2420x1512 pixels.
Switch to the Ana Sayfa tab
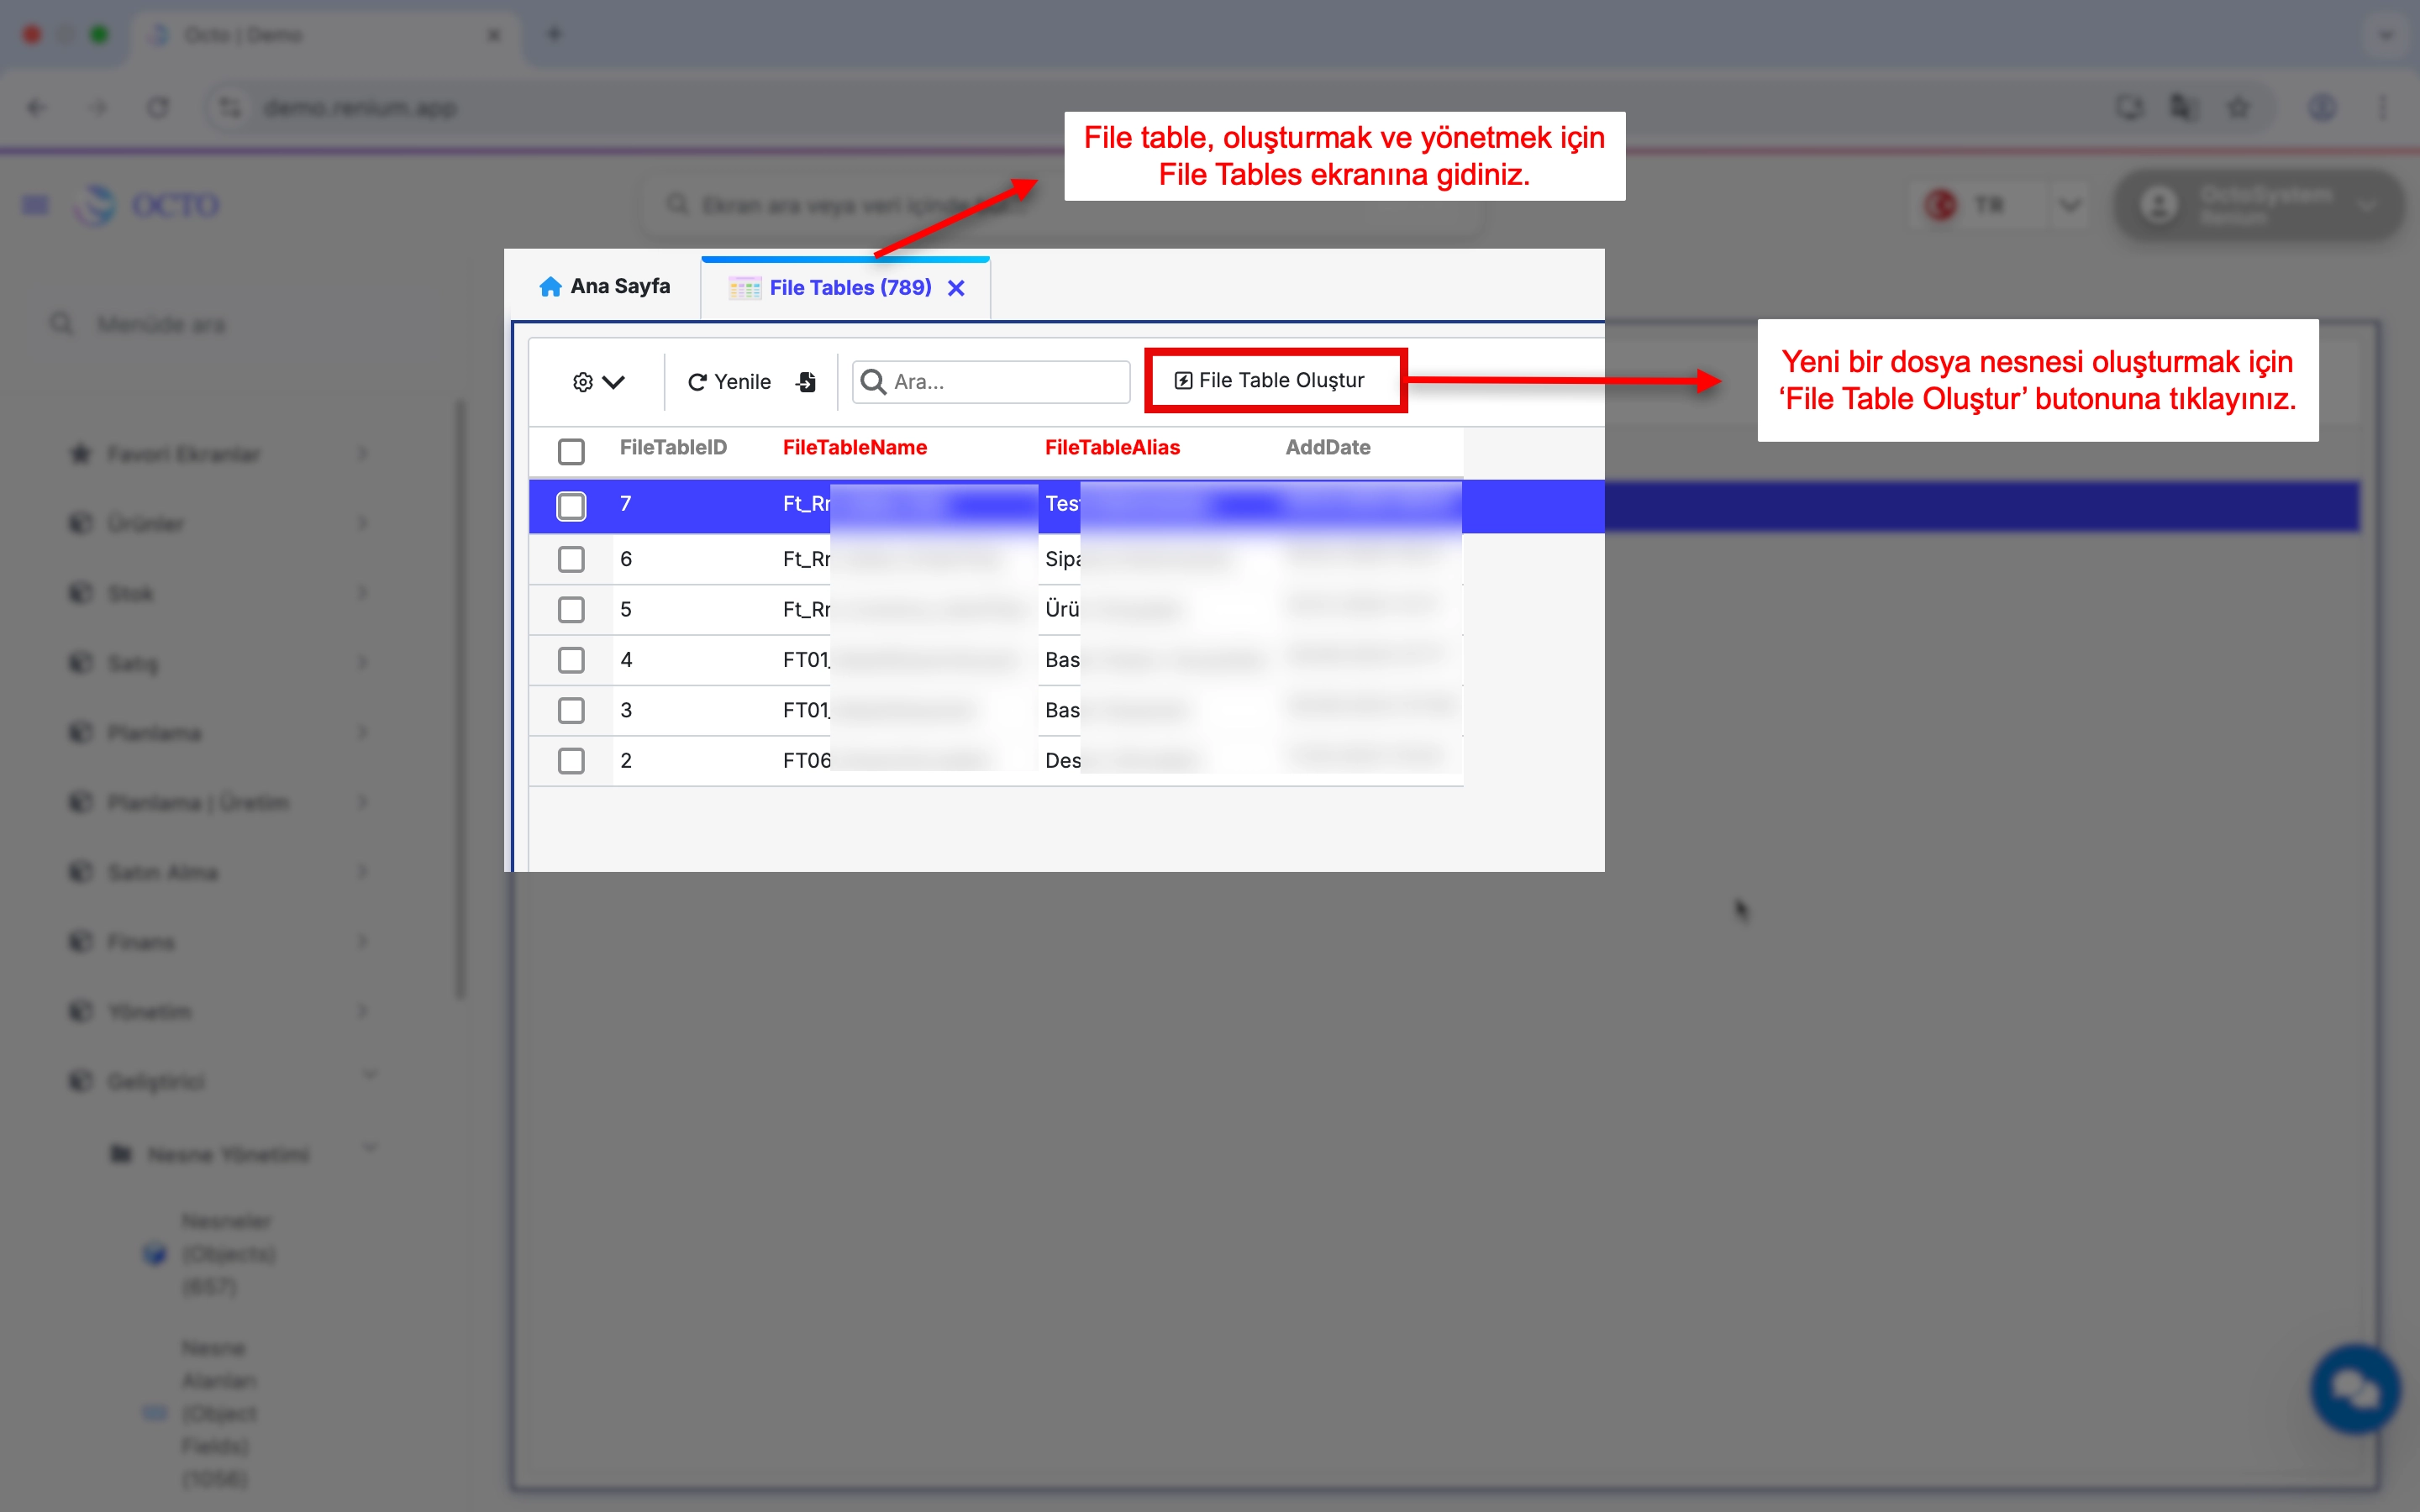(x=604, y=286)
